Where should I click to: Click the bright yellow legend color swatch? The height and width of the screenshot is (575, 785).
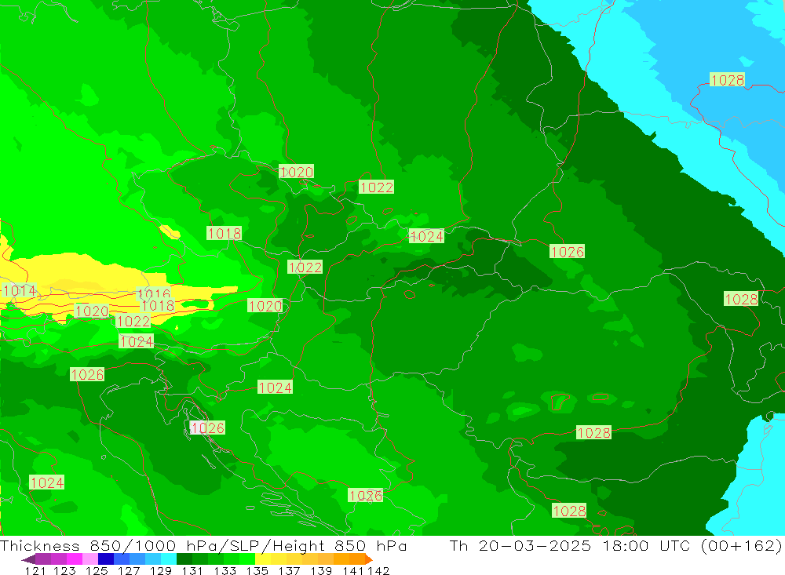point(262,559)
